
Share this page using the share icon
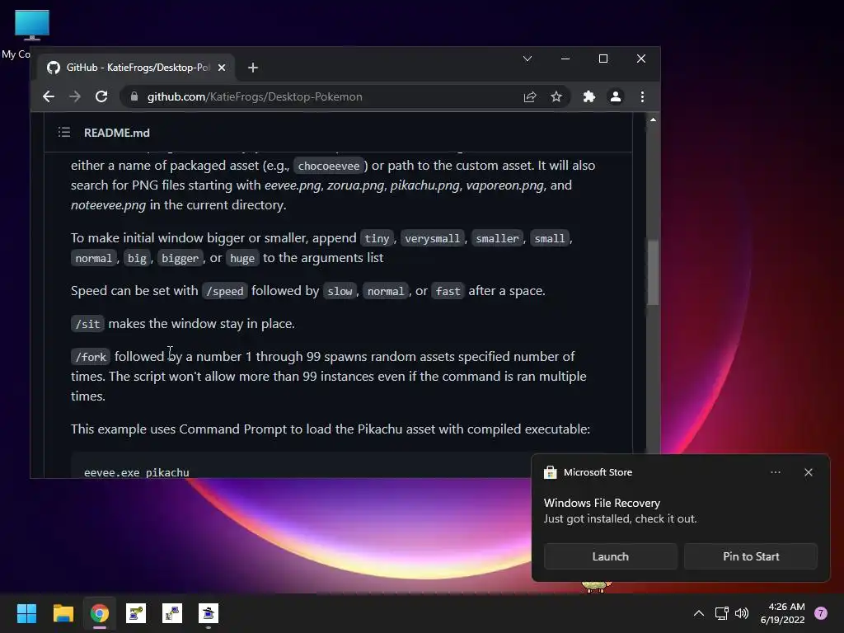point(530,97)
